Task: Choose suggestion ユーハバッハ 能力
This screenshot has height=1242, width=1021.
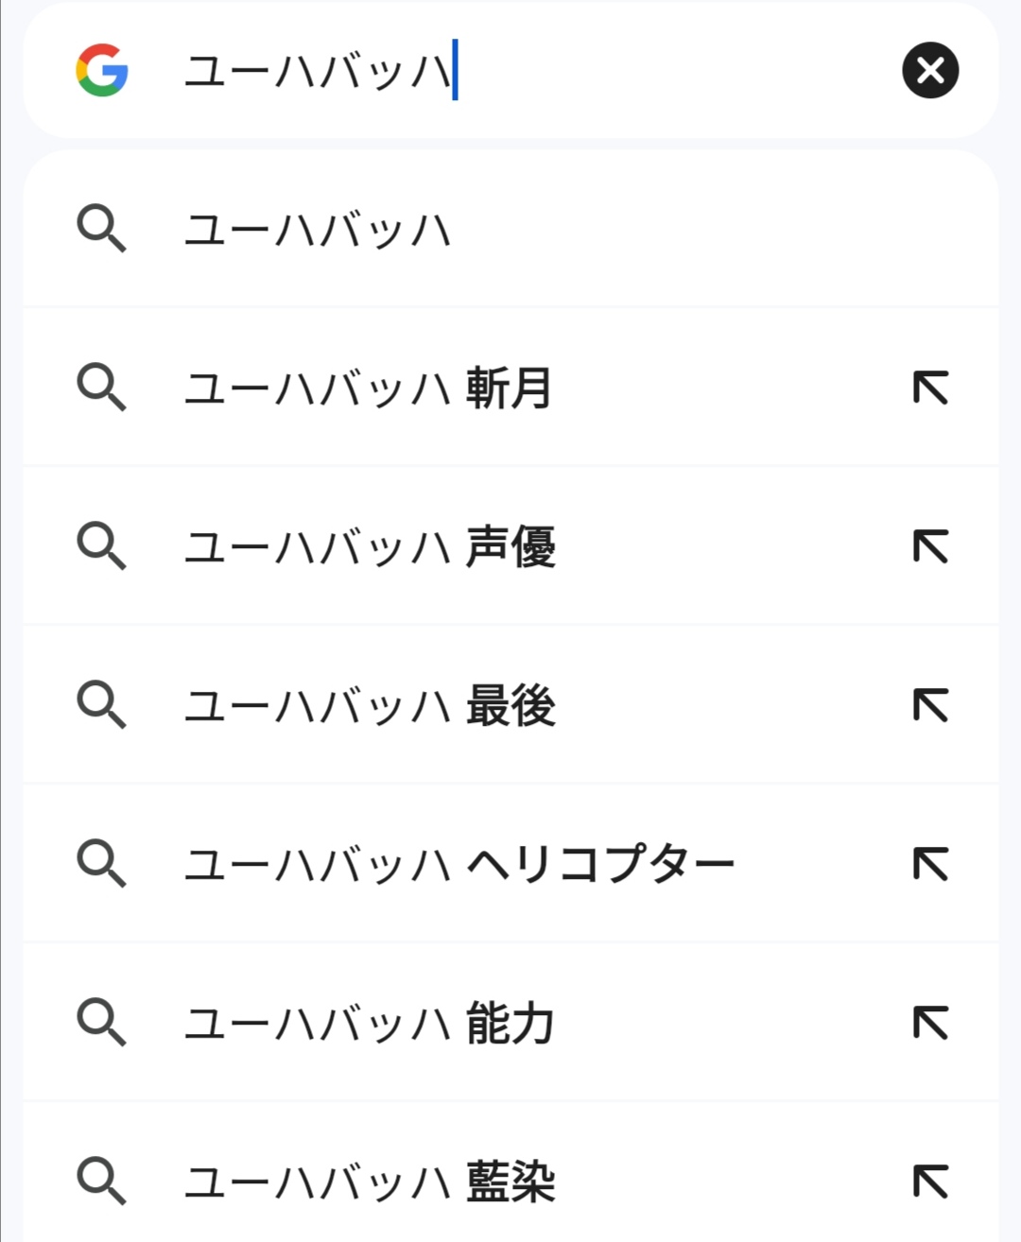Action: coord(510,1023)
